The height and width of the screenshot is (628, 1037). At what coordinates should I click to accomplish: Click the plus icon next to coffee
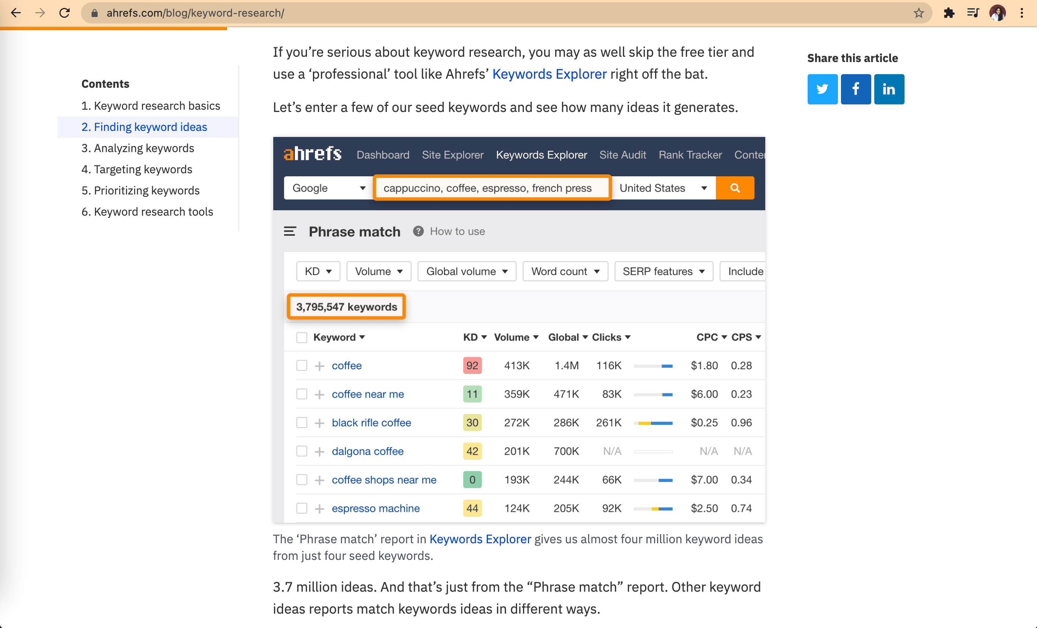coord(319,366)
